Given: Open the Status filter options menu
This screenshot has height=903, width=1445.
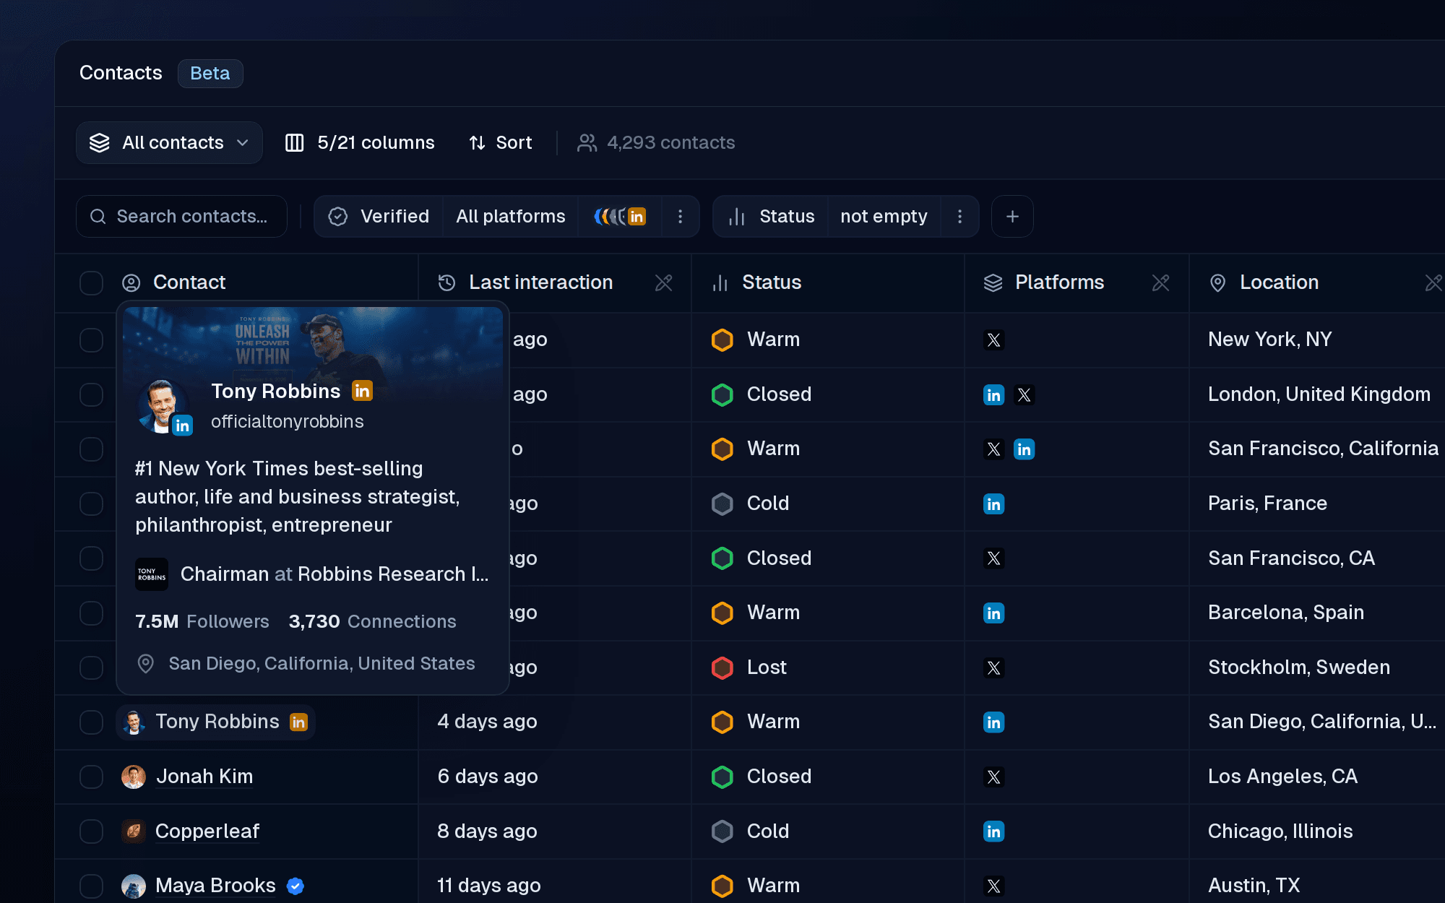Looking at the screenshot, I should 959,217.
